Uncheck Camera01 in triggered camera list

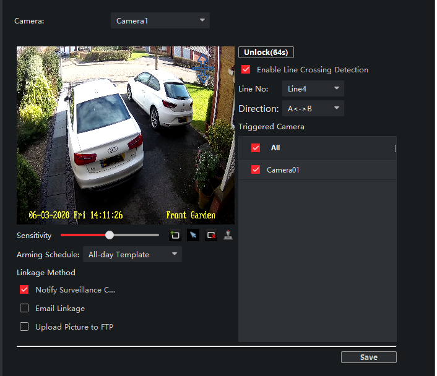[256, 169]
